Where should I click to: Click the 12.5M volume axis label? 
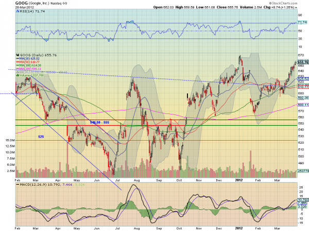point(10,146)
